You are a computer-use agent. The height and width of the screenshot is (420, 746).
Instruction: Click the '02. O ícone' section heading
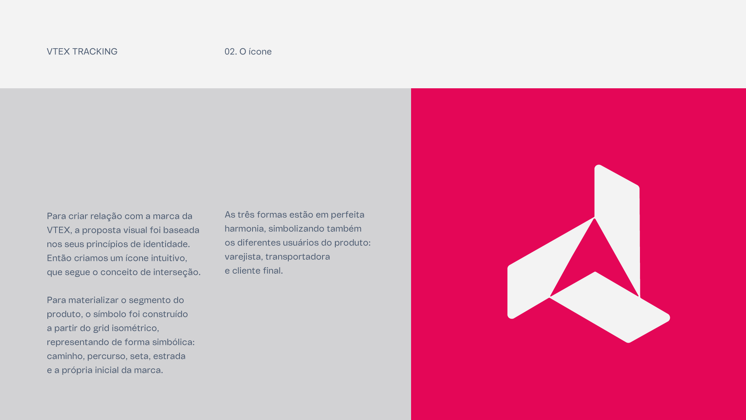tap(248, 52)
